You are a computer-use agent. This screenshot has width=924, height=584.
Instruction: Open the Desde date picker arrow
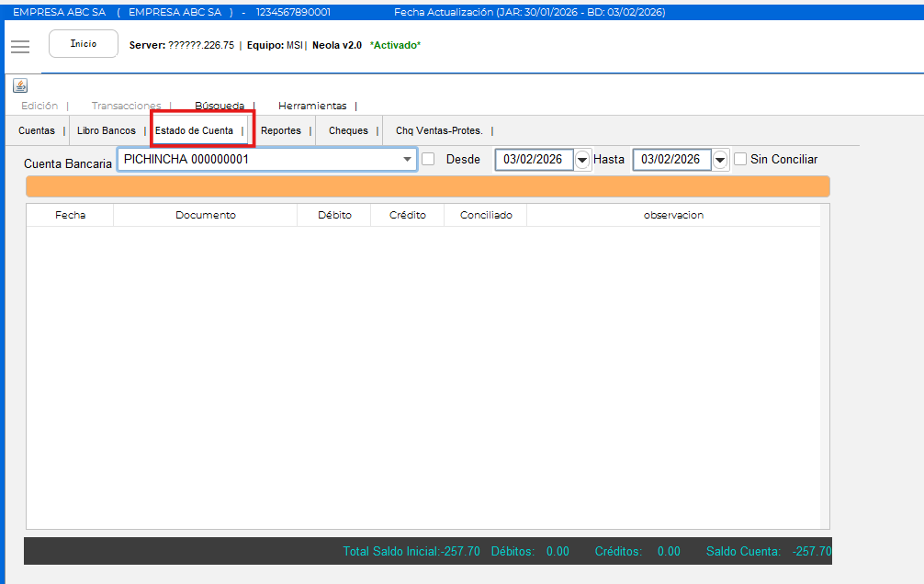pos(582,160)
